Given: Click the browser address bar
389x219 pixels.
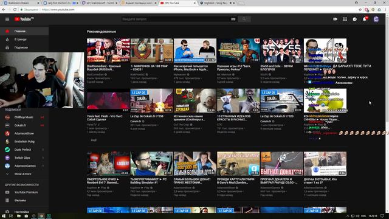Looking at the screenshot, I should [188, 10].
